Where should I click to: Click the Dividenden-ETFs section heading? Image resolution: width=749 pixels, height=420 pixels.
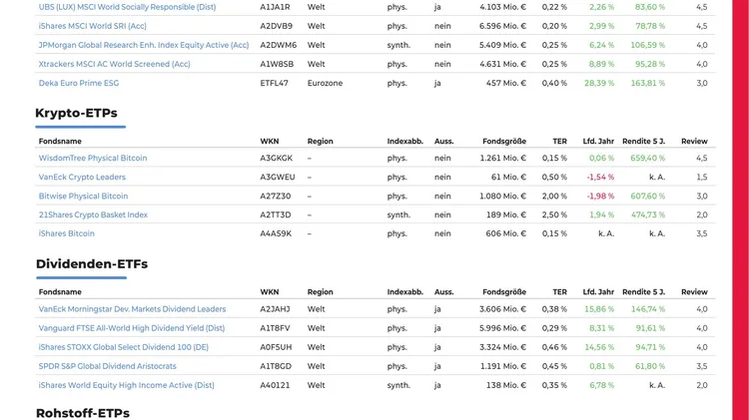tap(91, 264)
